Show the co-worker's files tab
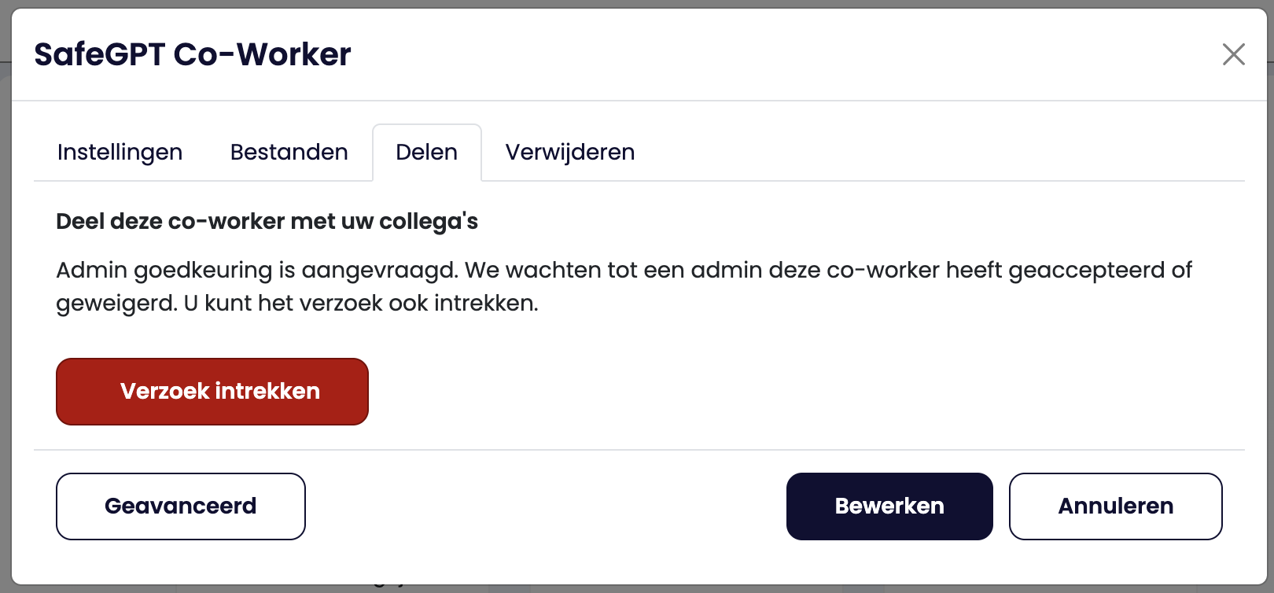Image resolution: width=1274 pixels, height=593 pixels. point(289,152)
